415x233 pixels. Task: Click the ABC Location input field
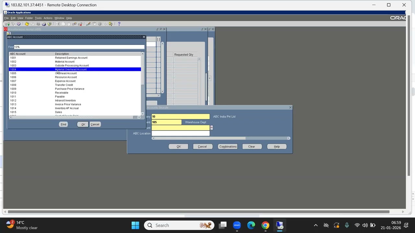pos(181,133)
